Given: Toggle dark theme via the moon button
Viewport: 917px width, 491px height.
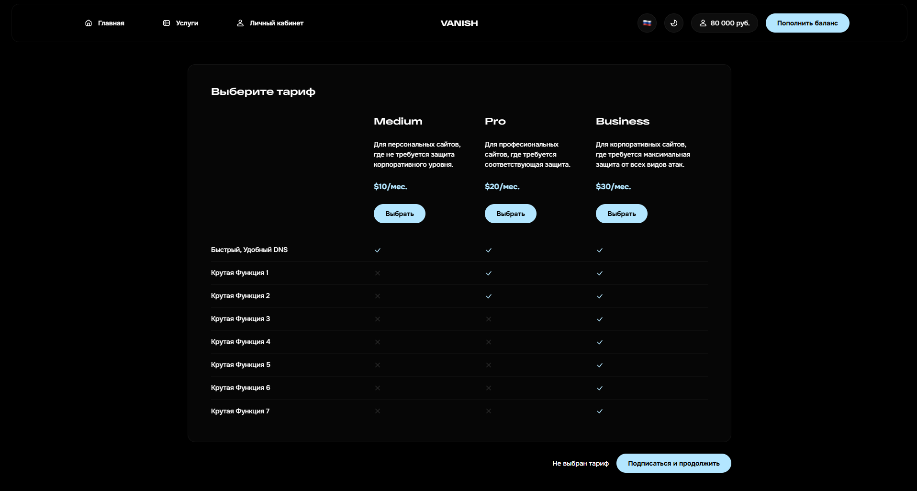Looking at the screenshot, I should tap(673, 23).
